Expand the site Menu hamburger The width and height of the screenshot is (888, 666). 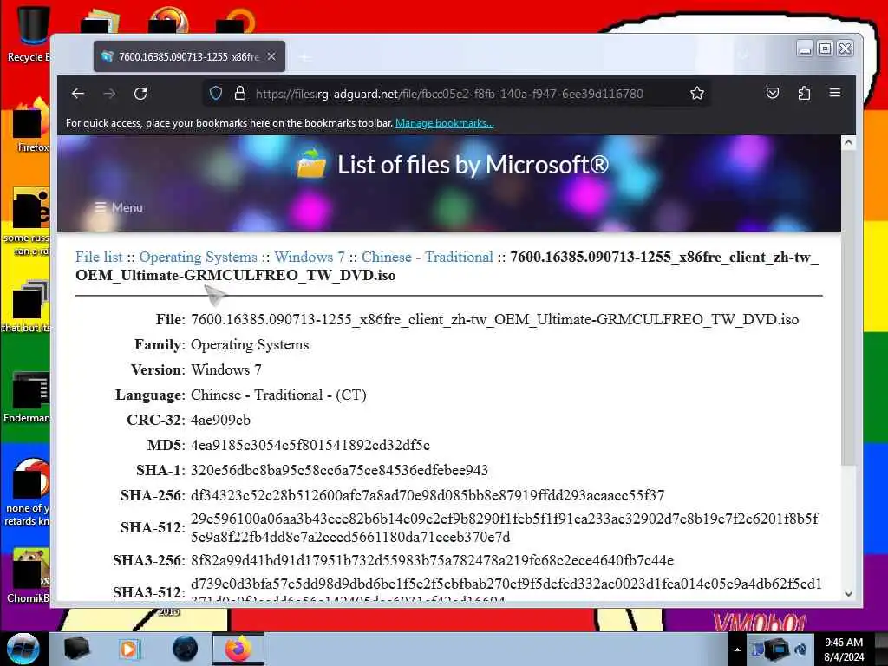pyautogui.click(x=119, y=207)
